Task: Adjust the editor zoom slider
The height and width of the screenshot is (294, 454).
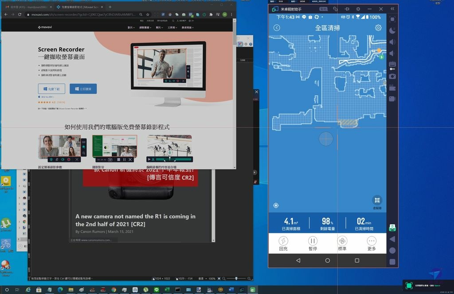Action: 236,279
